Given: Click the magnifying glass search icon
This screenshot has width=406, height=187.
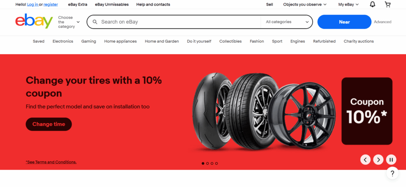Looking at the screenshot, I should [x=95, y=22].
